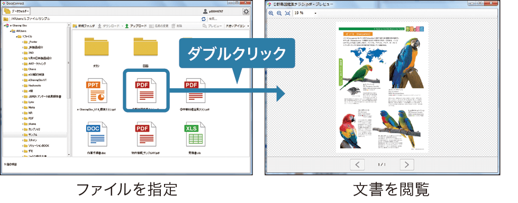
Task: Expand the A4マーケティング folder node
Action: tap(23, 64)
